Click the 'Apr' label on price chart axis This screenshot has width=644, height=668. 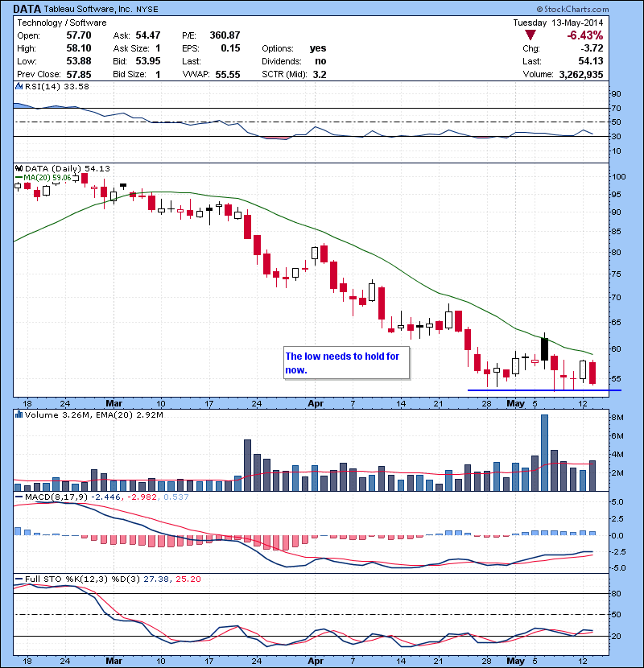click(316, 403)
